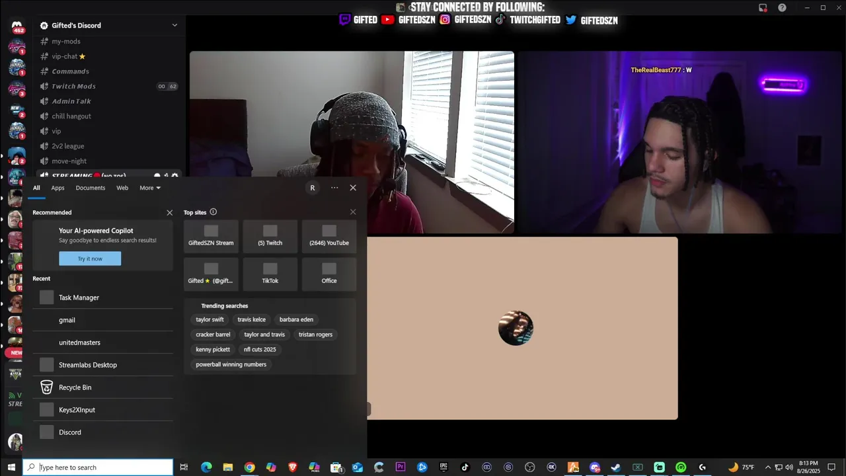Close the Windows search panel

click(353, 188)
